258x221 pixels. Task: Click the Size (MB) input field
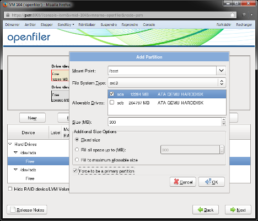(x=165, y=122)
